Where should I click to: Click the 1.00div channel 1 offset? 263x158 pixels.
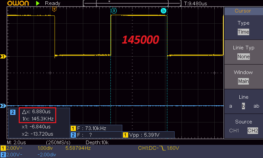[x=45, y=148]
